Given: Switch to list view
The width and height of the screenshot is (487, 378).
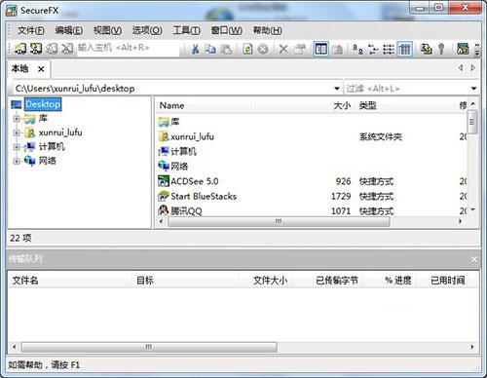Looking at the screenshot, I should point(389,50).
